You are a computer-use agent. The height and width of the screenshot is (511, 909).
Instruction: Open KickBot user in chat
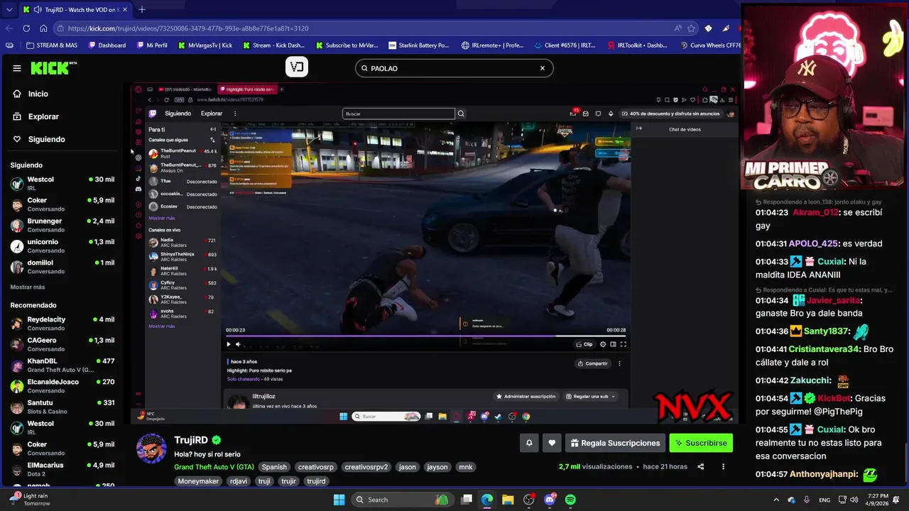click(833, 398)
